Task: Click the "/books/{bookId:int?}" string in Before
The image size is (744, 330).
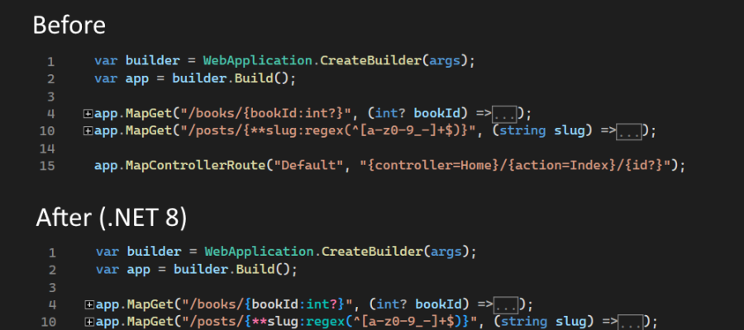Action: 265,114
